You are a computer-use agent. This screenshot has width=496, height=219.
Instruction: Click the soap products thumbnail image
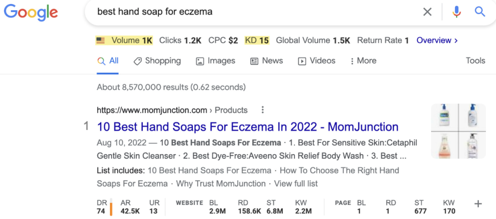pos(458,131)
